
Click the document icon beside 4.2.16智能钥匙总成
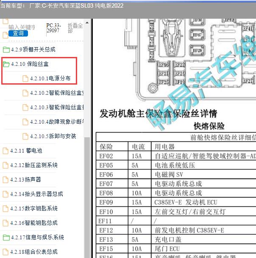[6, 223]
